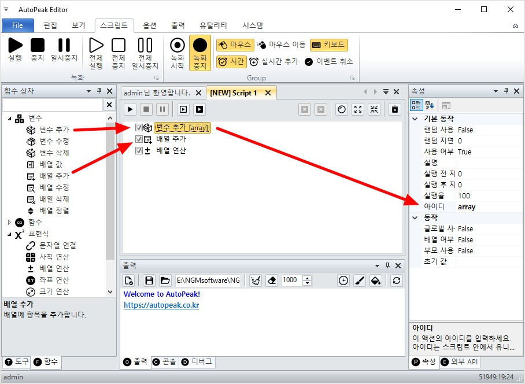Uncheck the 배열 추가 script action checkbox
The height and width of the screenshot is (384, 525).
click(139, 139)
